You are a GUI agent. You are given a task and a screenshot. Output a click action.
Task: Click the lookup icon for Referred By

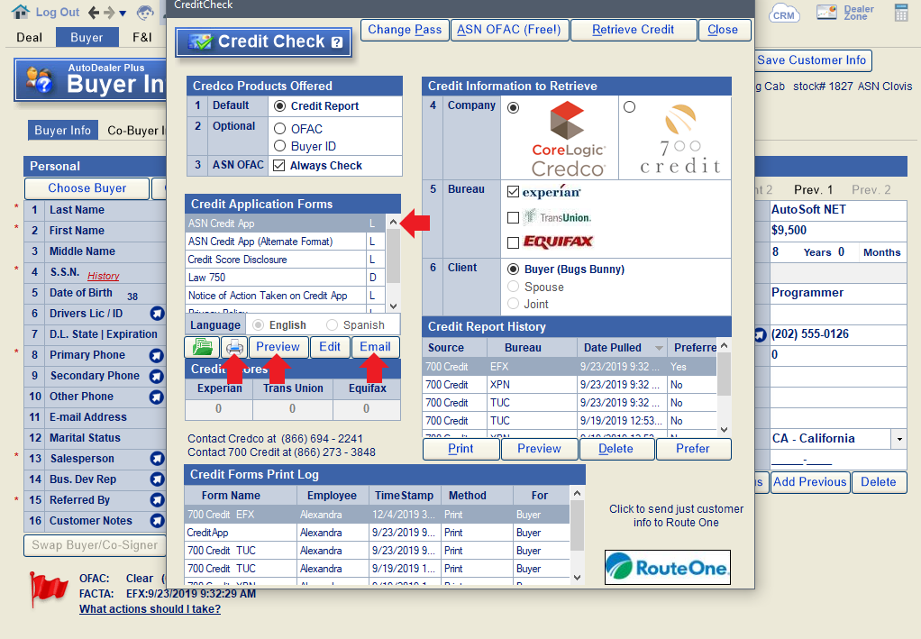(x=156, y=500)
